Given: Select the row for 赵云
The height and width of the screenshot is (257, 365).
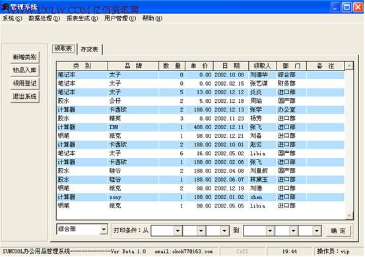Looking at the screenshot, I should pos(201,144).
